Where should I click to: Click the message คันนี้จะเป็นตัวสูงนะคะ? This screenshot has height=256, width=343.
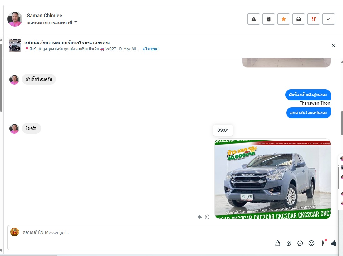[x=308, y=95]
